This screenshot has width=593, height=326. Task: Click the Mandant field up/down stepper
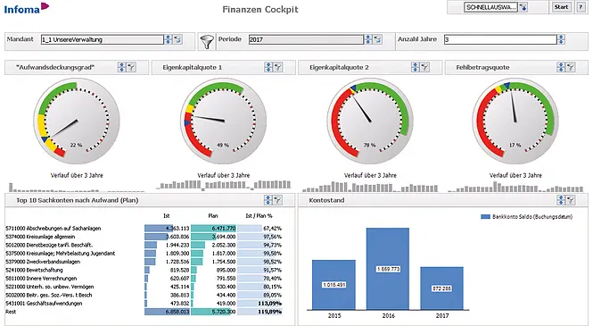168,39
